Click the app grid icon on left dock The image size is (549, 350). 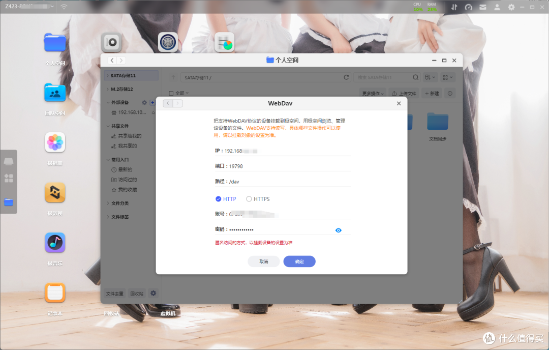click(9, 179)
